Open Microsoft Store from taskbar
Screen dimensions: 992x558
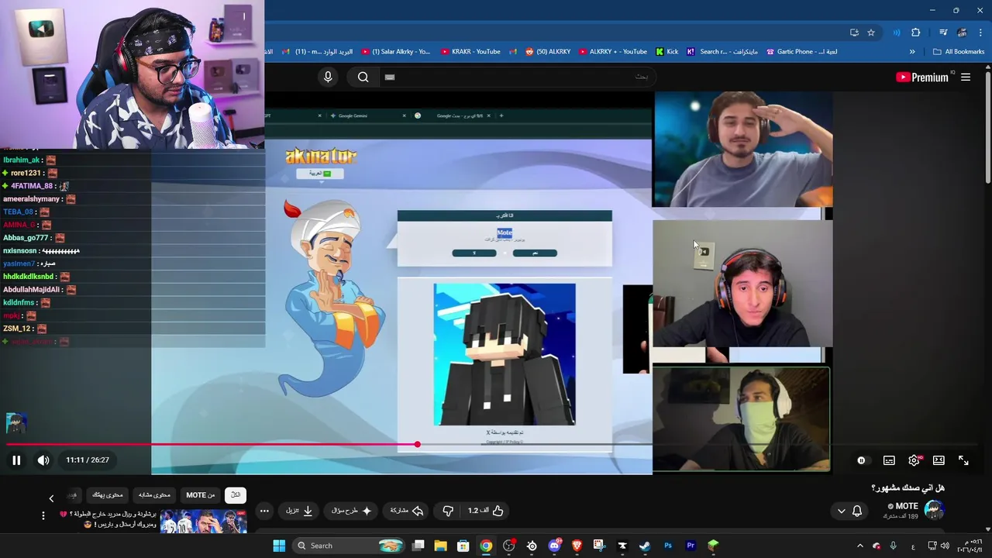tap(463, 546)
